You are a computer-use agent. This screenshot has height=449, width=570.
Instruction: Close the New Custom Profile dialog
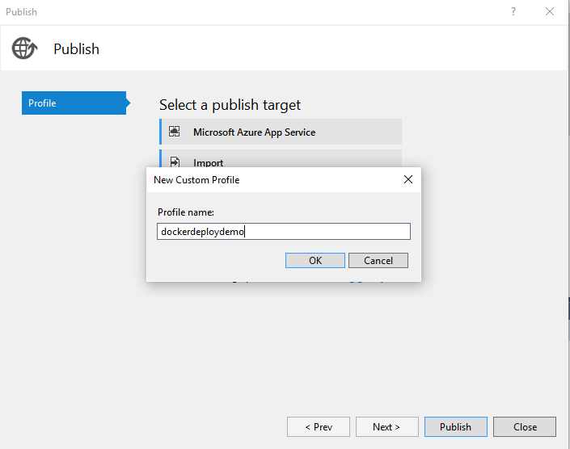[408, 179]
